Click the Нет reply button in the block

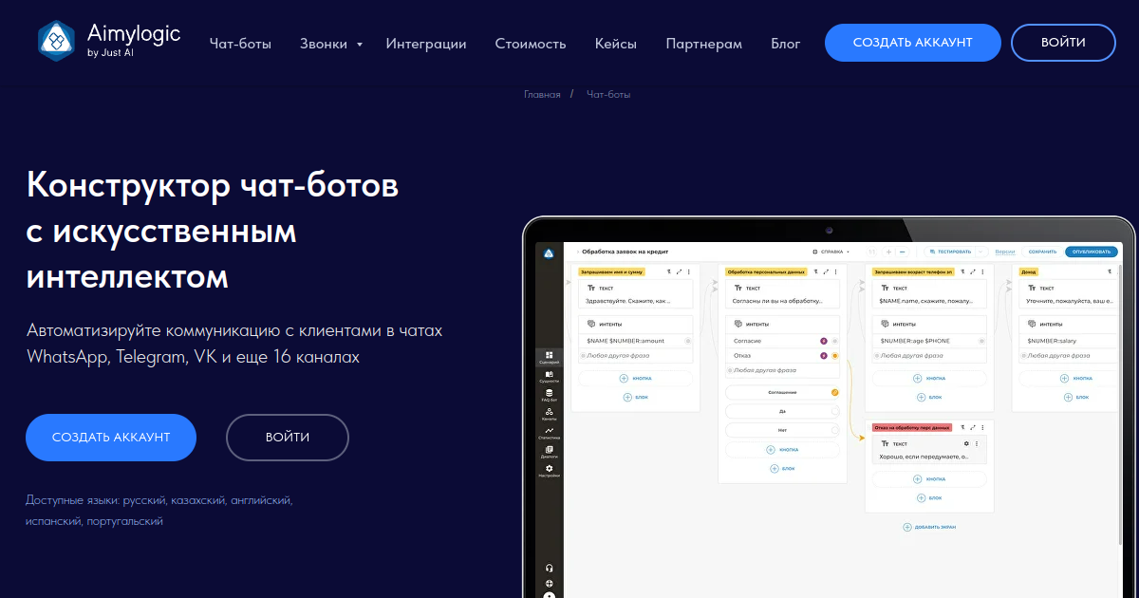[782, 430]
